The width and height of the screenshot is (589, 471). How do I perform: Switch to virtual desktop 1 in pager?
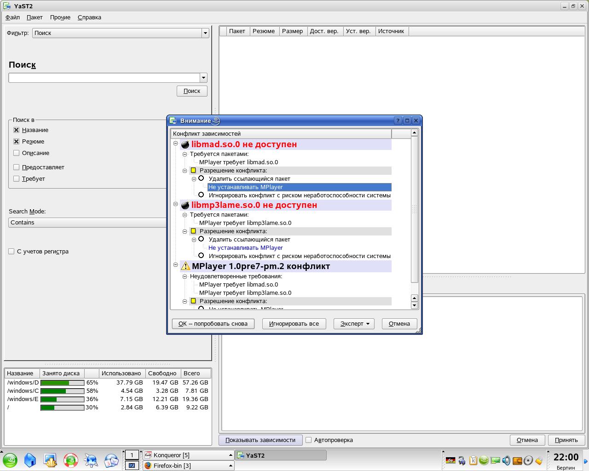click(x=132, y=455)
